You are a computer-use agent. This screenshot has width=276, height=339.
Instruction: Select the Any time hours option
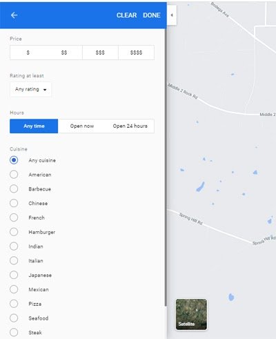(34, 126)
